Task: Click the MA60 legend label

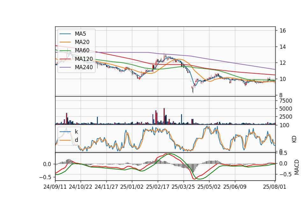Action: click(x=82, y=50)
